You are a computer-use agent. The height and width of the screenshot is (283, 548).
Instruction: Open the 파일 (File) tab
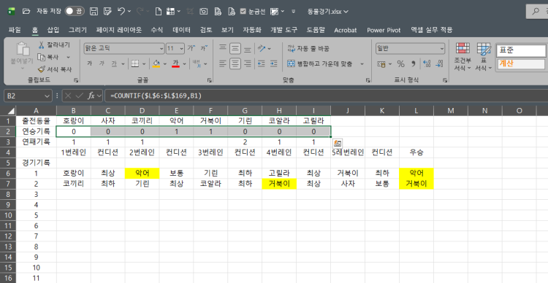(x=15, y=30)
